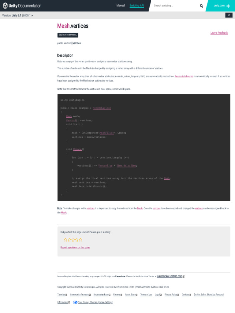Image resolution: width=235 pixels, height=313 pixels.
Task: Open the Cookies footer link
Action: tap(186, 295)
